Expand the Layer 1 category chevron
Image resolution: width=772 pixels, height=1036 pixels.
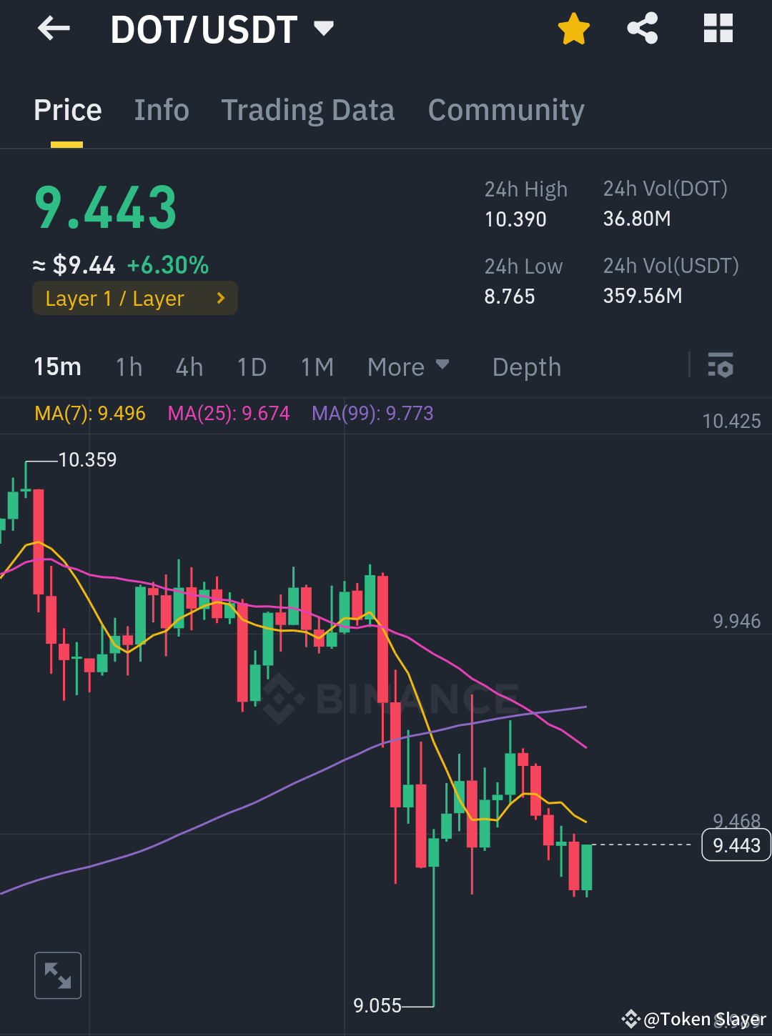(x=220, y=298)
